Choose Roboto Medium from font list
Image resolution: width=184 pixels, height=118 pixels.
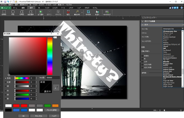169,69
